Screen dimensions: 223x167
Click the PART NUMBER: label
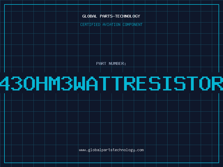pos(111,63)
